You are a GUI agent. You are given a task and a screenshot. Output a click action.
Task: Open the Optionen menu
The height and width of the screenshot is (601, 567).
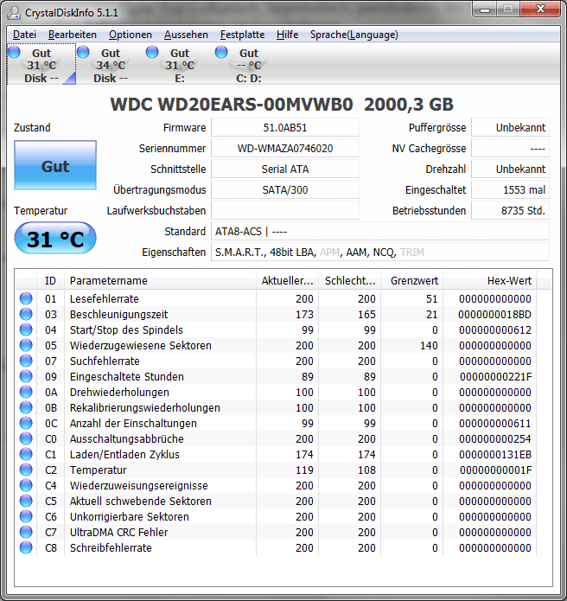pyautogui.click(x=131, y=35)
